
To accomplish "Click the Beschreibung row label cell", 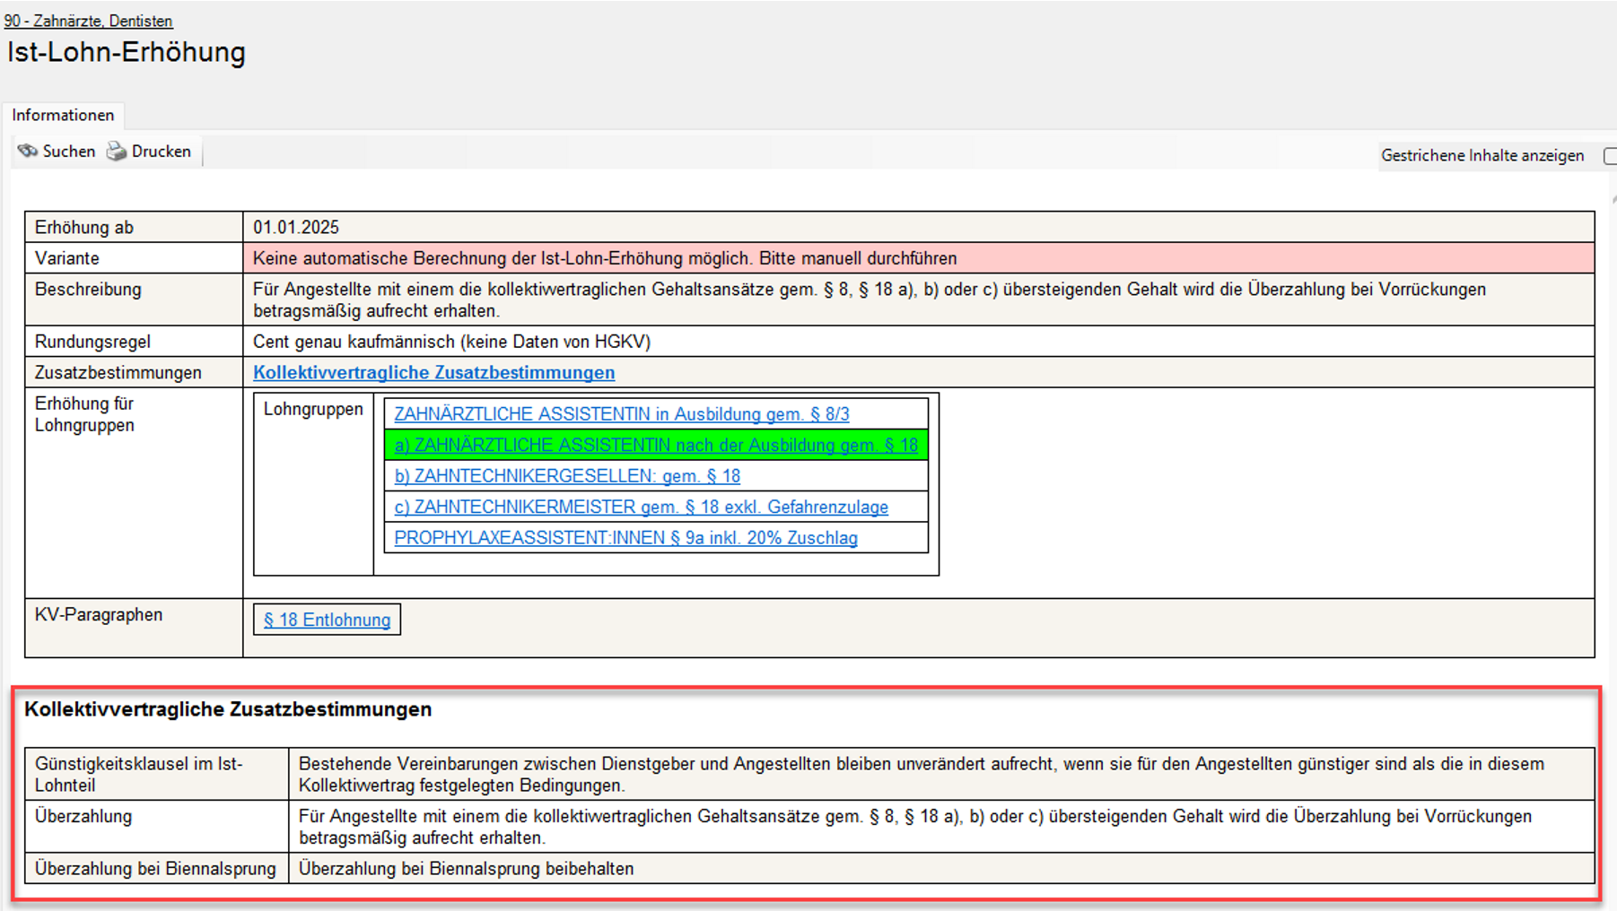I will [88, 290].
